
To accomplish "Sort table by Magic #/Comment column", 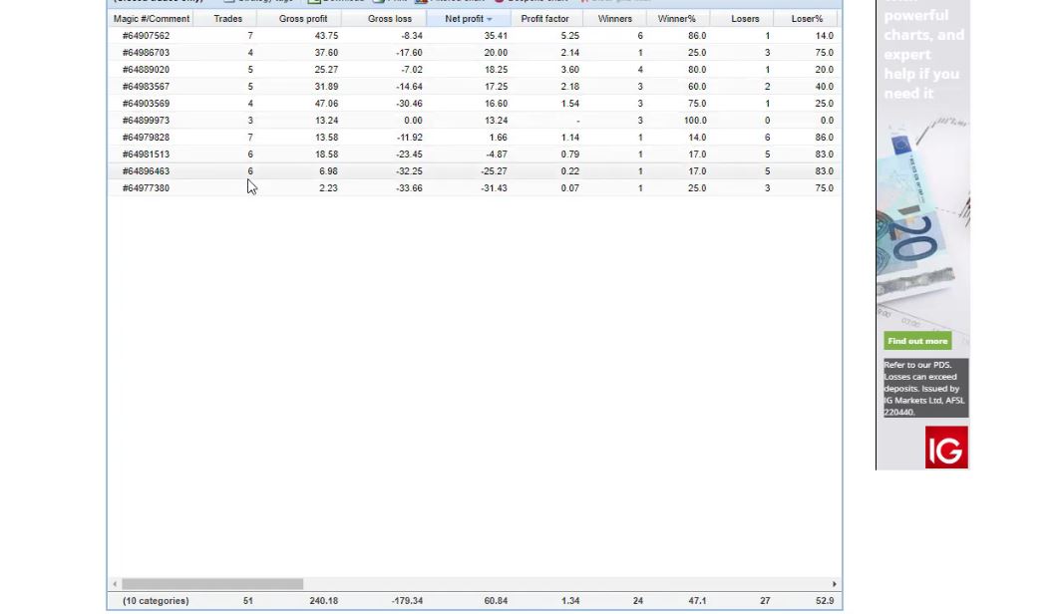I will [x=151, y=19].
